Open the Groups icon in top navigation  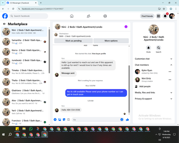105,16
